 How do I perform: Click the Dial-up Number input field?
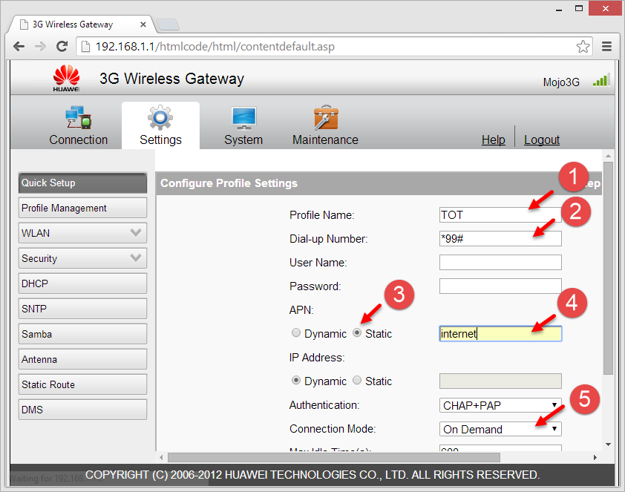point(500,239)
